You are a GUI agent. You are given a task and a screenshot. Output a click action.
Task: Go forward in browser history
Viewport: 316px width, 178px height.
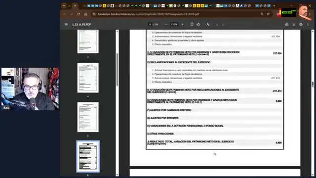(71, 14)
